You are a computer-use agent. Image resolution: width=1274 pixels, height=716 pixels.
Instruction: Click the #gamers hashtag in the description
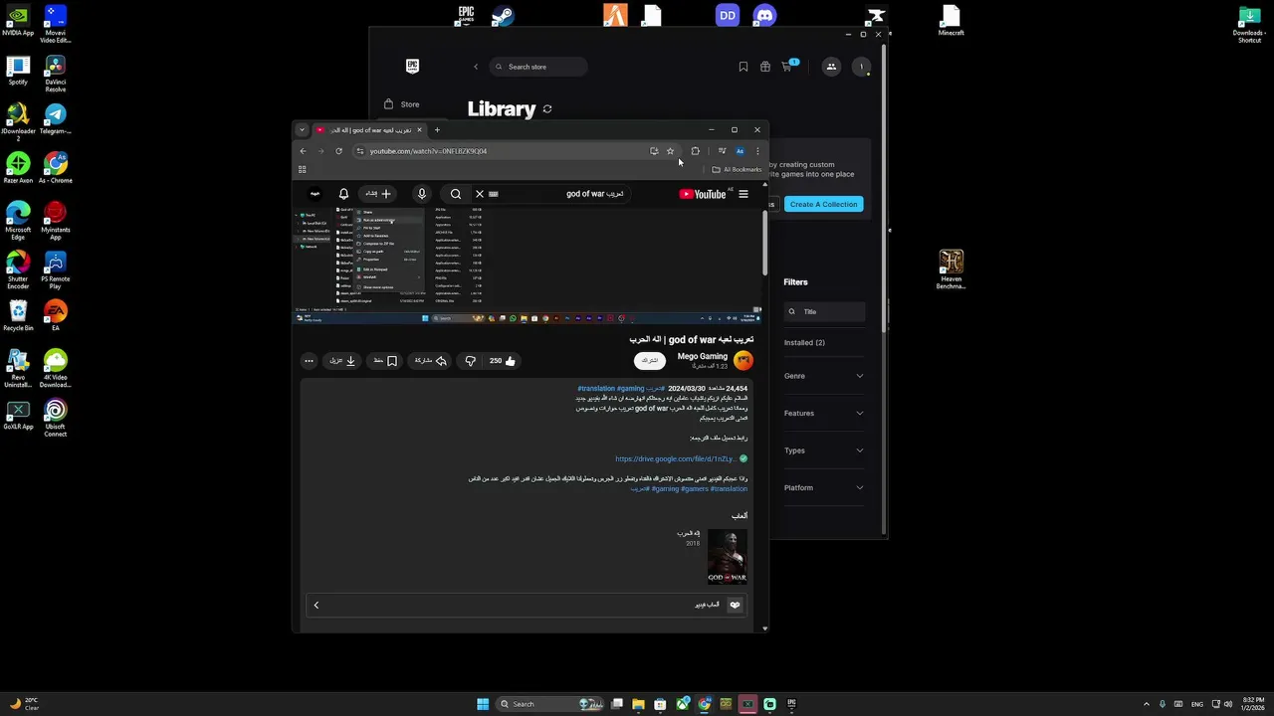click(695, 488)
